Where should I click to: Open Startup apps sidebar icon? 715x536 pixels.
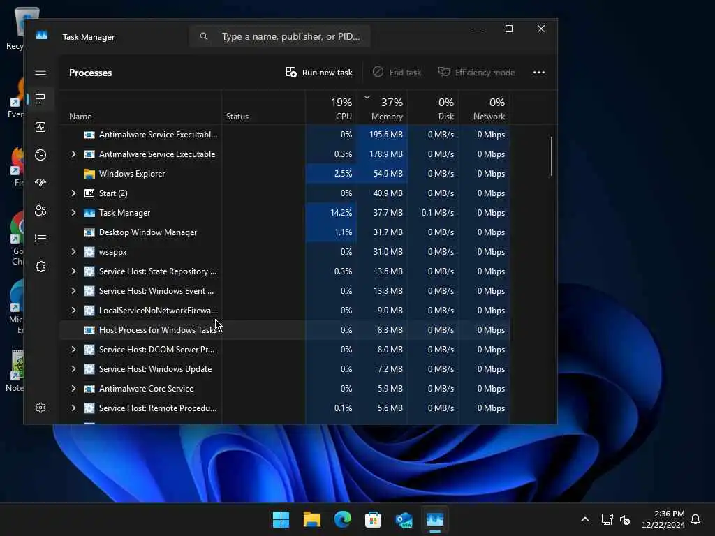40,183
